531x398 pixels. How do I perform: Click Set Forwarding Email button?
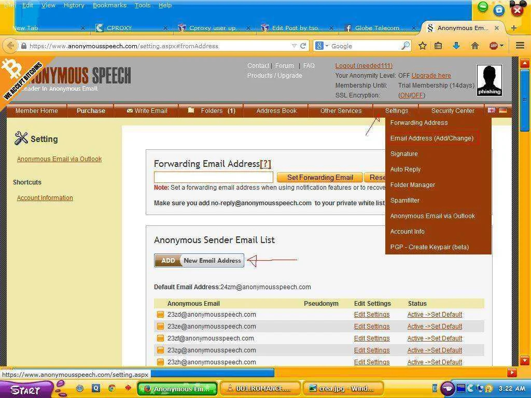319,177
